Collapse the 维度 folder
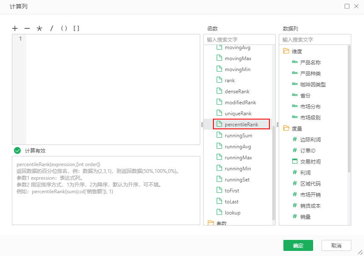364x256 pixels. (x=286, y=51)
